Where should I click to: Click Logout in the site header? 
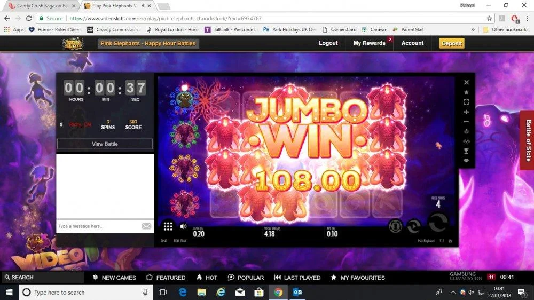coord(328,43)
